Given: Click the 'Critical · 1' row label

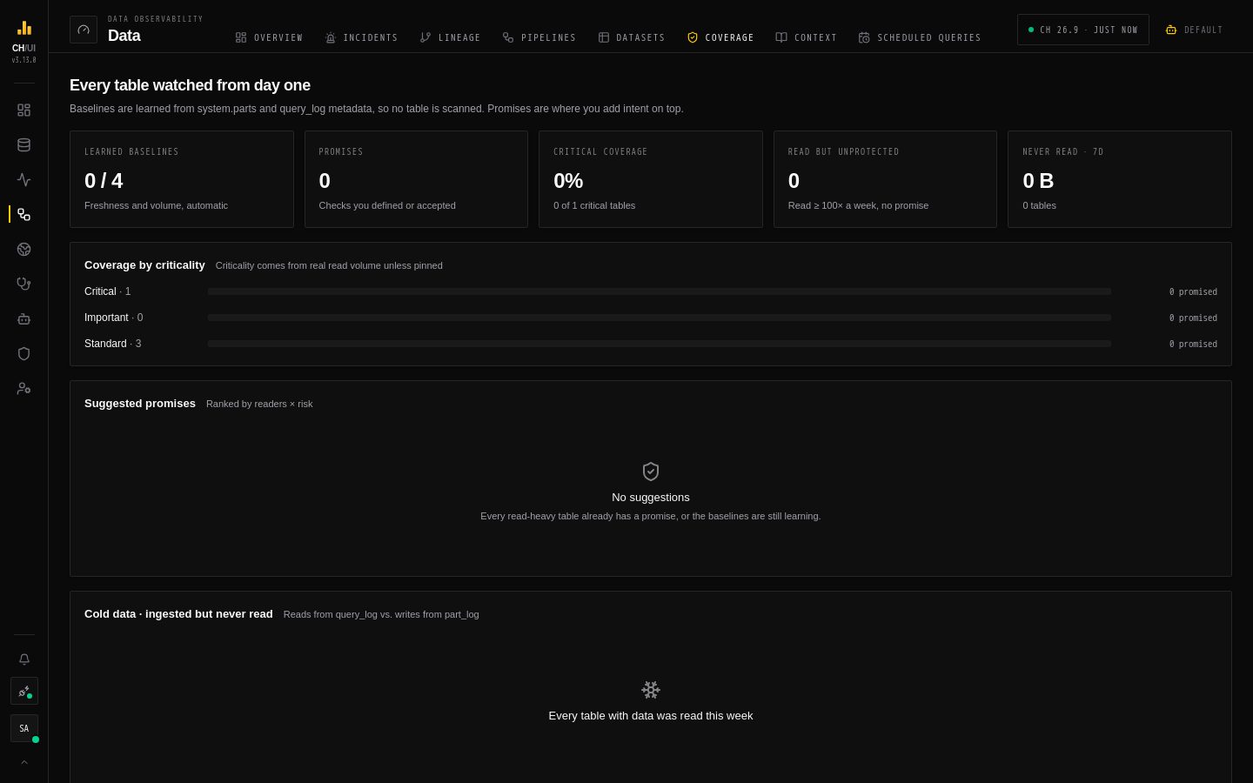Looking at the screenshot, I should click(108, 291).
